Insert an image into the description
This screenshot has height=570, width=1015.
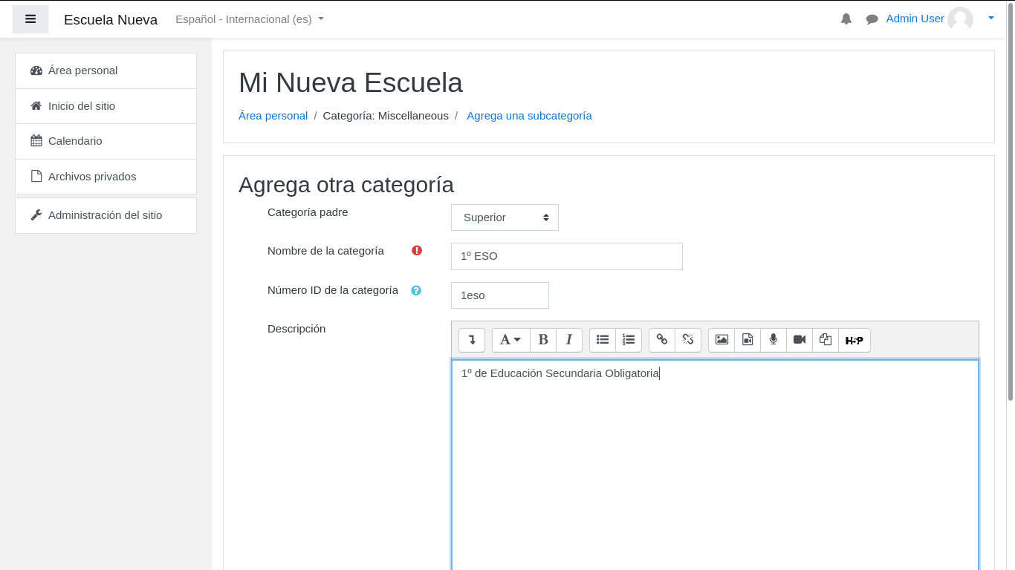pyautogui.click(x=721, y=340)
